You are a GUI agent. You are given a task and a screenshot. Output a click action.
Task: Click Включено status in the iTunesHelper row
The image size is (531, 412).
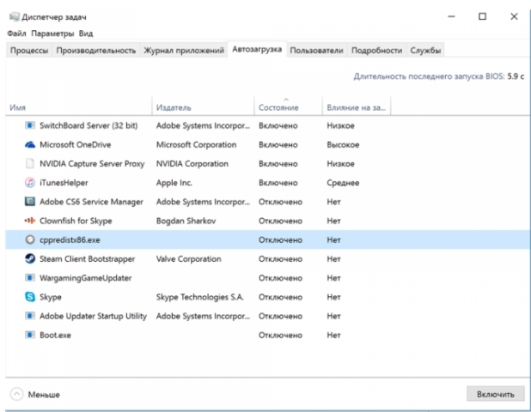[278, 183]
